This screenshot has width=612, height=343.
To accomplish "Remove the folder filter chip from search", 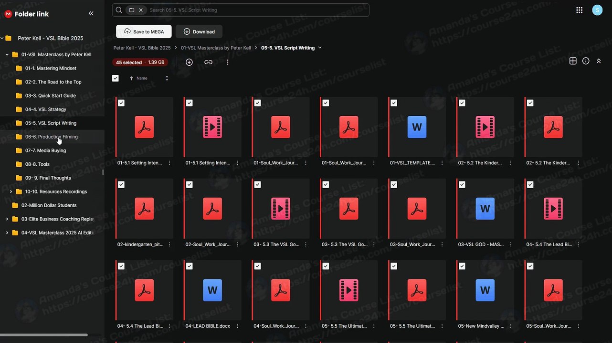I will 141,10.
